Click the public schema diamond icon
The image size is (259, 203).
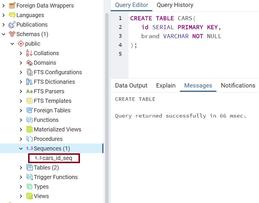(21, 44)
